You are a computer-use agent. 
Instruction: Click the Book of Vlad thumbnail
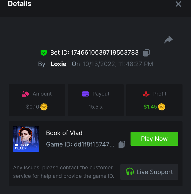[x=26, y=139]
